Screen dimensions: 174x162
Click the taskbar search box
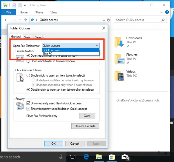[x=33, y=157]
